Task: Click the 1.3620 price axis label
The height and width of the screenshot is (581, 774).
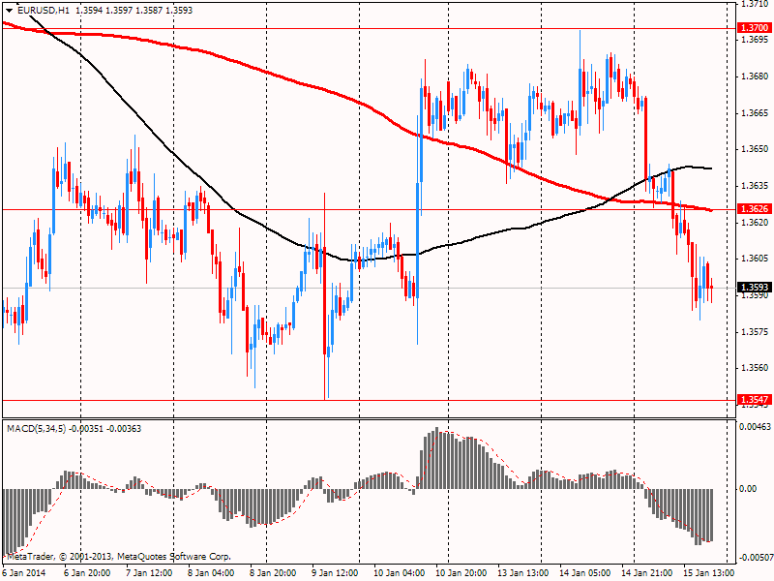Action: pyautogui.click(x=756, y=223)
